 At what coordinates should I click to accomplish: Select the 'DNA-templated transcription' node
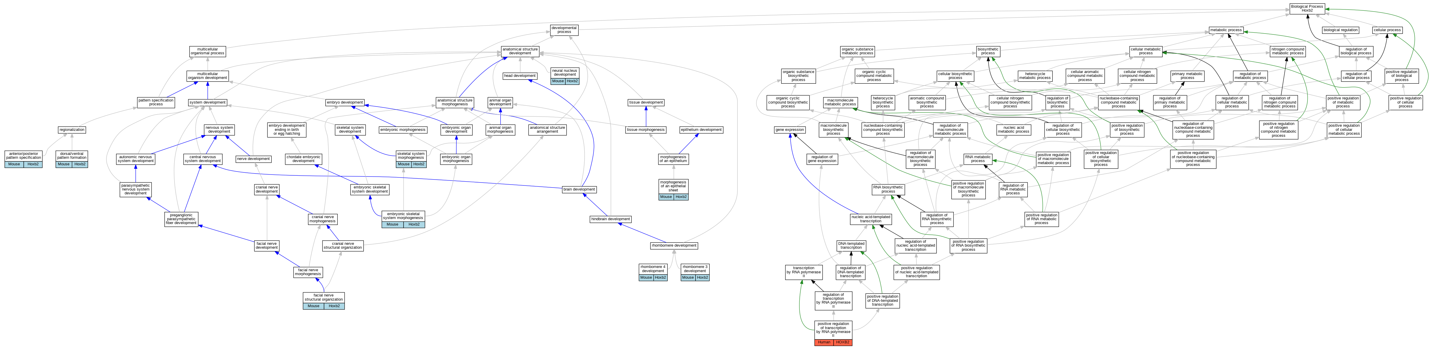point(851,246)
